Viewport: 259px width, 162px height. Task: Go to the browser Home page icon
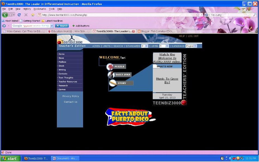(33, 15)
